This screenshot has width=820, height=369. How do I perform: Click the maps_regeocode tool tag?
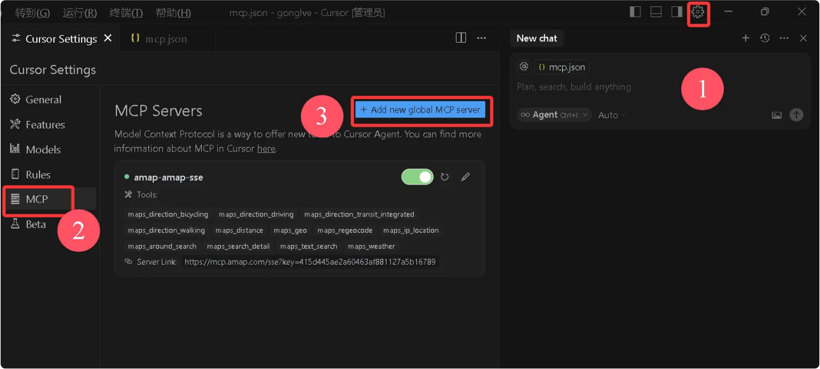(345, 230)
